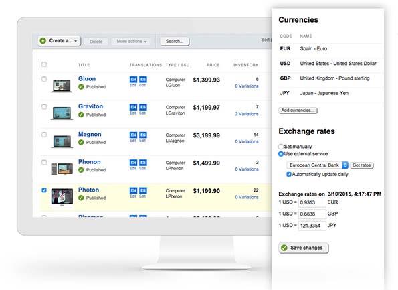Click the Gluon laptop product thumbnail
The height and width of the screenshot is (290, 398).
tap(62, 86)
